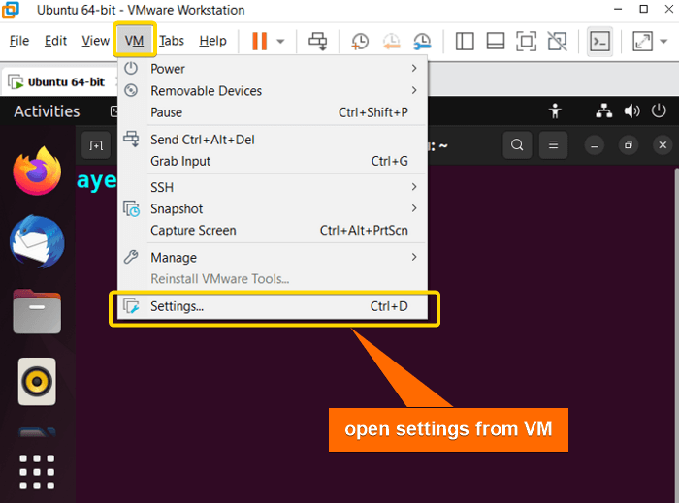Expand the Snapshot submenu
Viewport: 679px width, 503px height.
(x=273, y=209)
